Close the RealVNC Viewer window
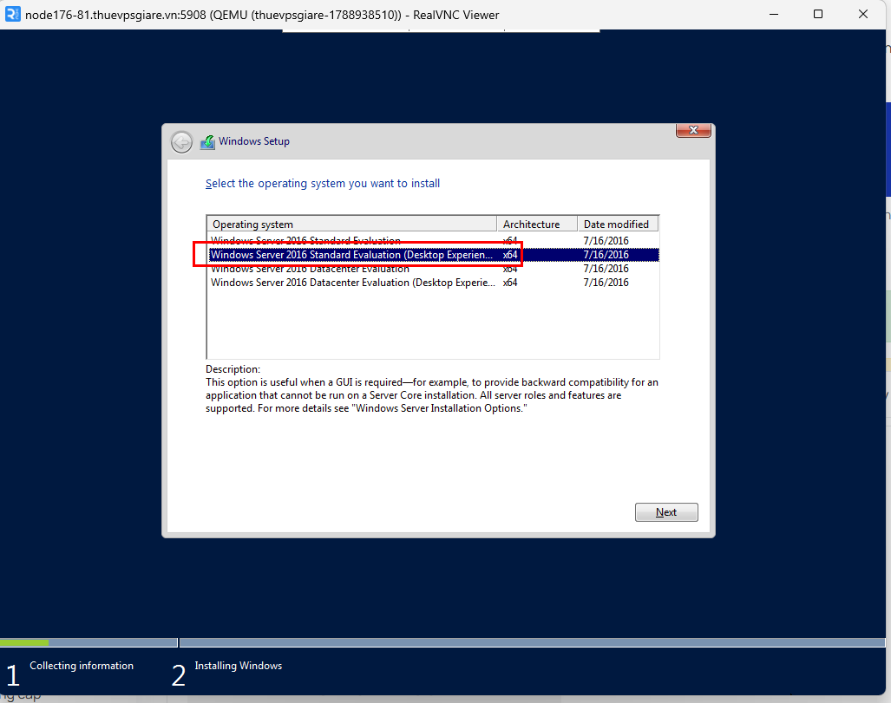Screen dimensions: 891x703 click(862, 14)
